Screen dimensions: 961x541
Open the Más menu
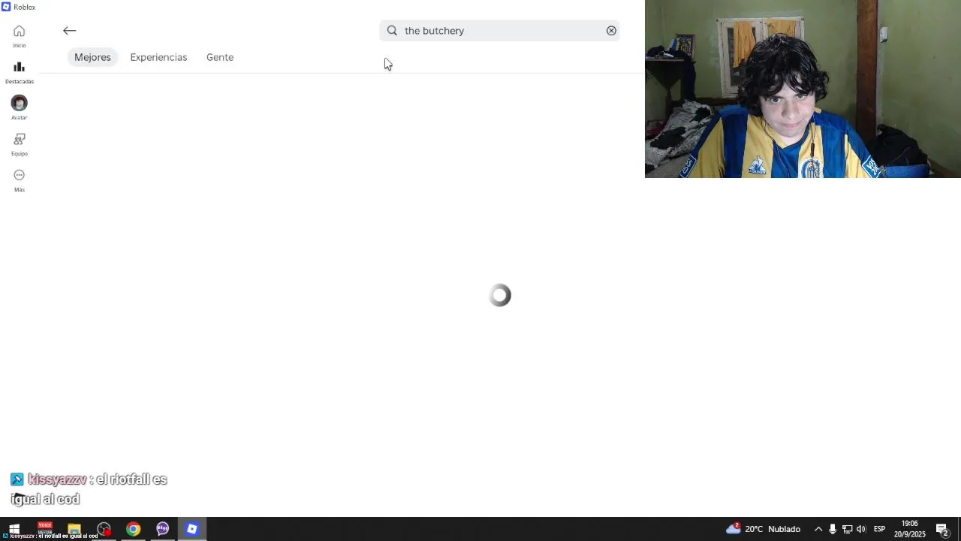tap(19, 180)
